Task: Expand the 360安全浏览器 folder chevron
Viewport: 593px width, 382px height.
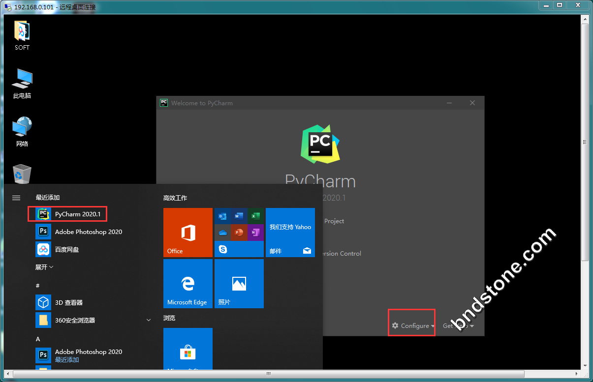Action: [x=149, y=320]
